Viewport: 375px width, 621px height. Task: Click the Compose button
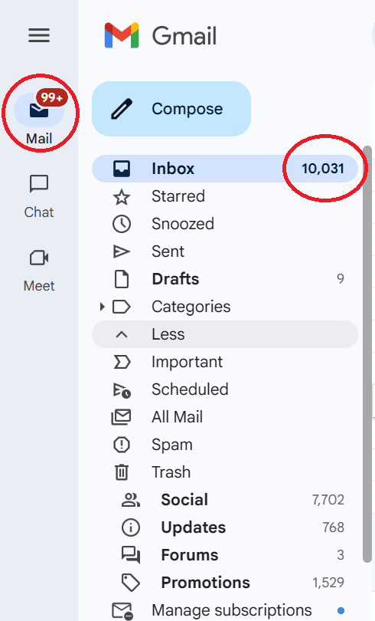click(x=171, y=109)
